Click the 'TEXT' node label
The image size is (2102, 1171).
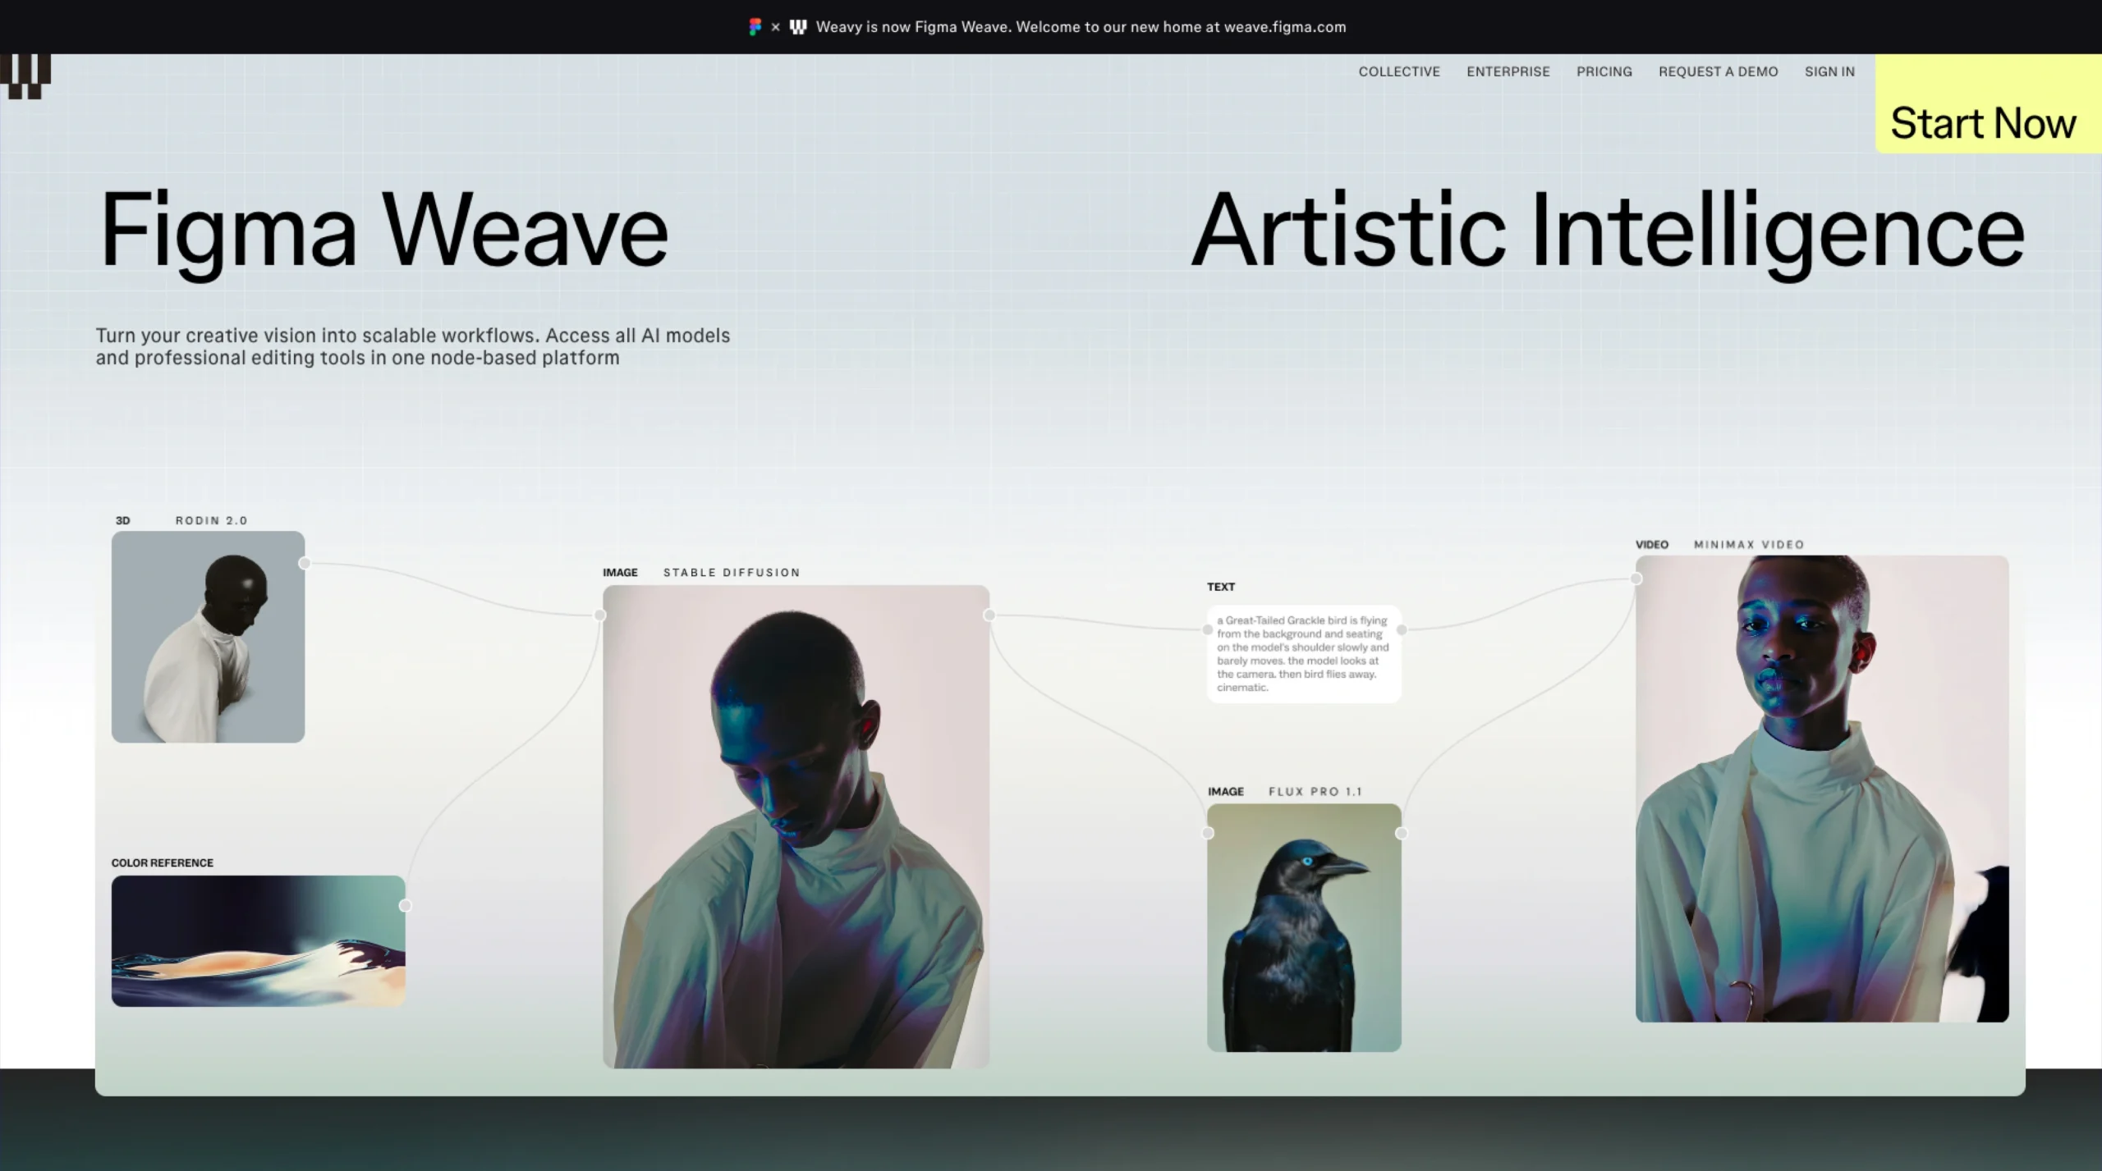[x=1221, y=587]
